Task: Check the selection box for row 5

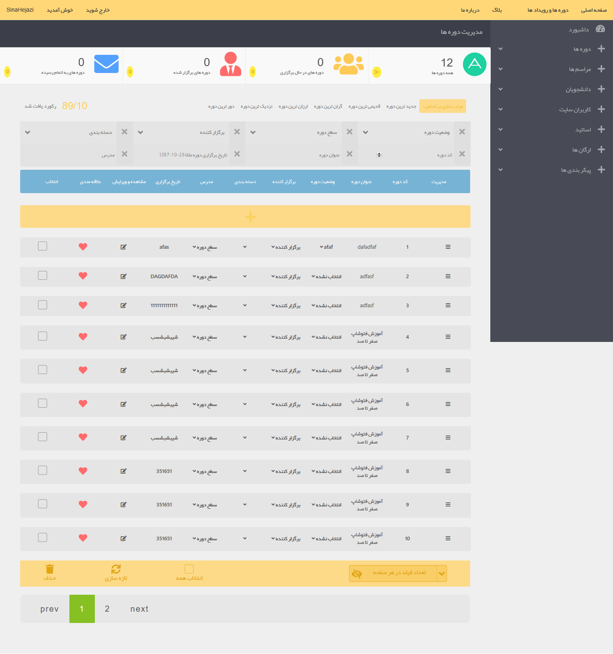Action: [42, 369]
